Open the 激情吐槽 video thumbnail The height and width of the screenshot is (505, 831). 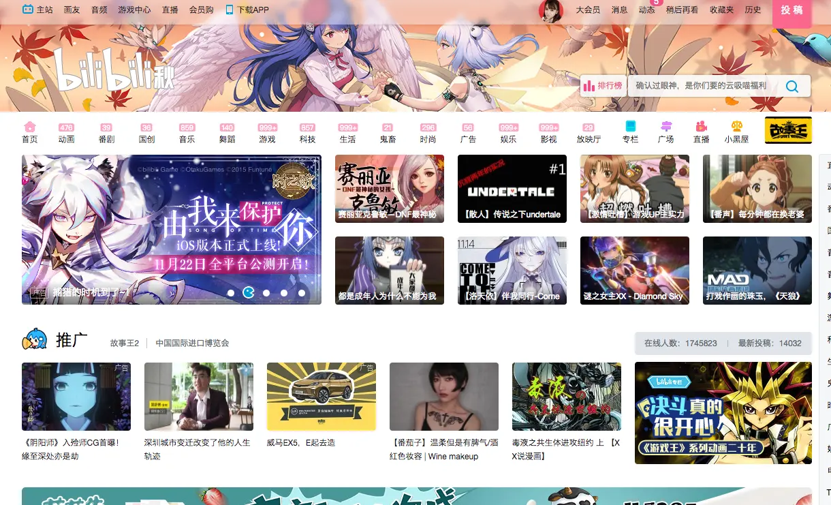(635, 189)
